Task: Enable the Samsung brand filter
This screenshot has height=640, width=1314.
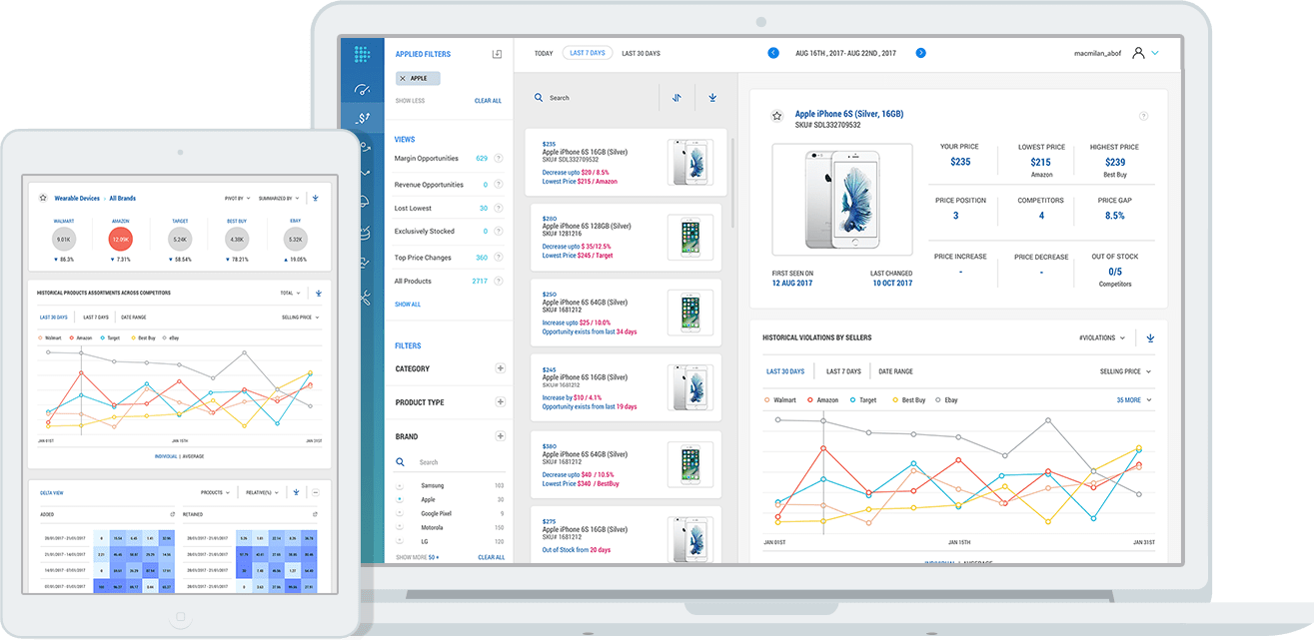Action: point(400,484)
